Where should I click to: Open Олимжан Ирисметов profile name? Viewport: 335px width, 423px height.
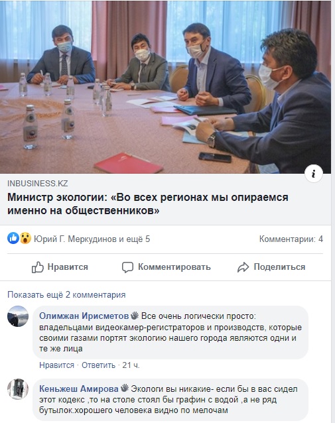pos(84,316)
